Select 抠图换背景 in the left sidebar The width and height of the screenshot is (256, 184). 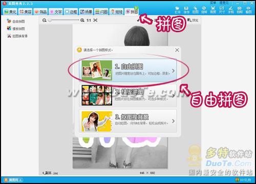point(17,36)
